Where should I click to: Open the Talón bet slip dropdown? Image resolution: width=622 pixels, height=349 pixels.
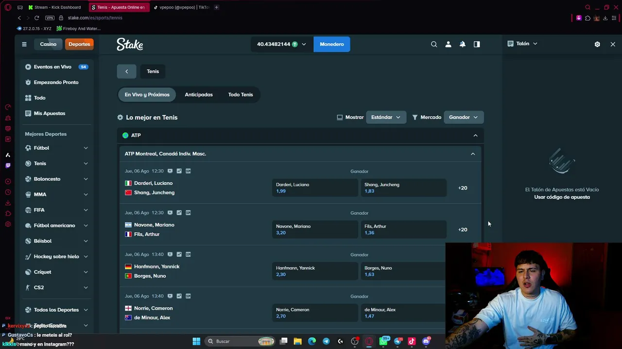[522, 44]
